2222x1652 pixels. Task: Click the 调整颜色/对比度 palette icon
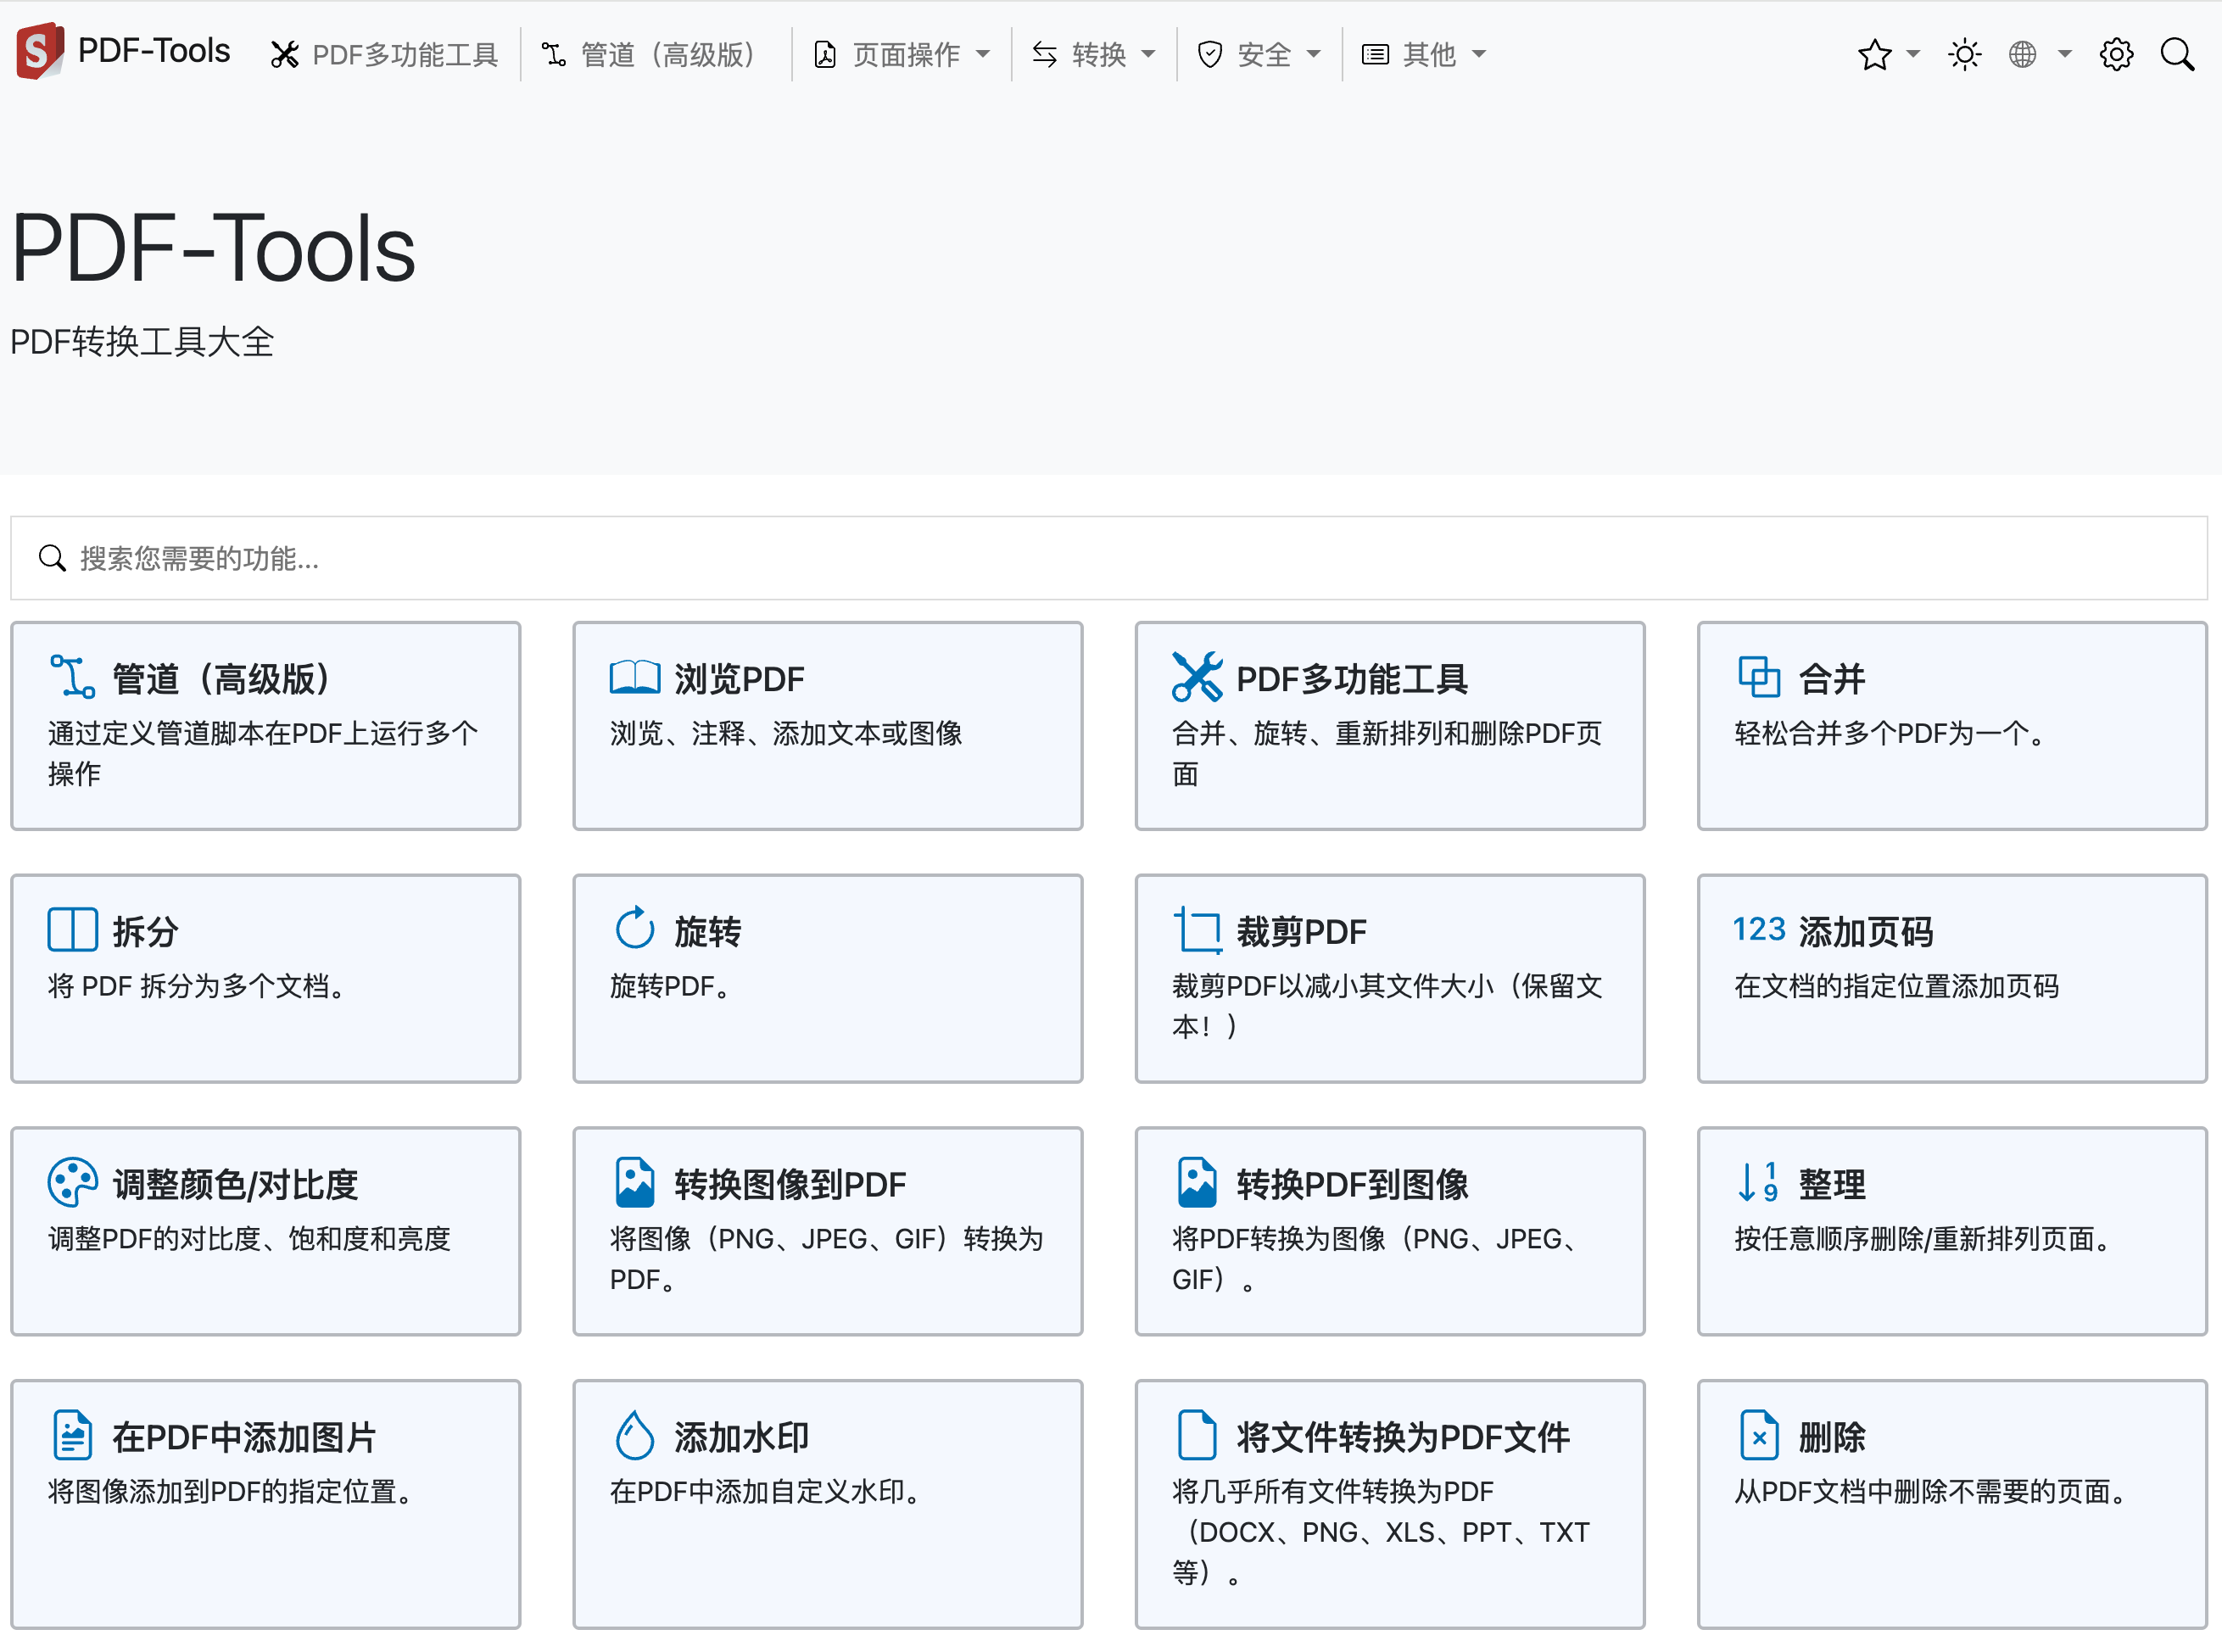72,1182
